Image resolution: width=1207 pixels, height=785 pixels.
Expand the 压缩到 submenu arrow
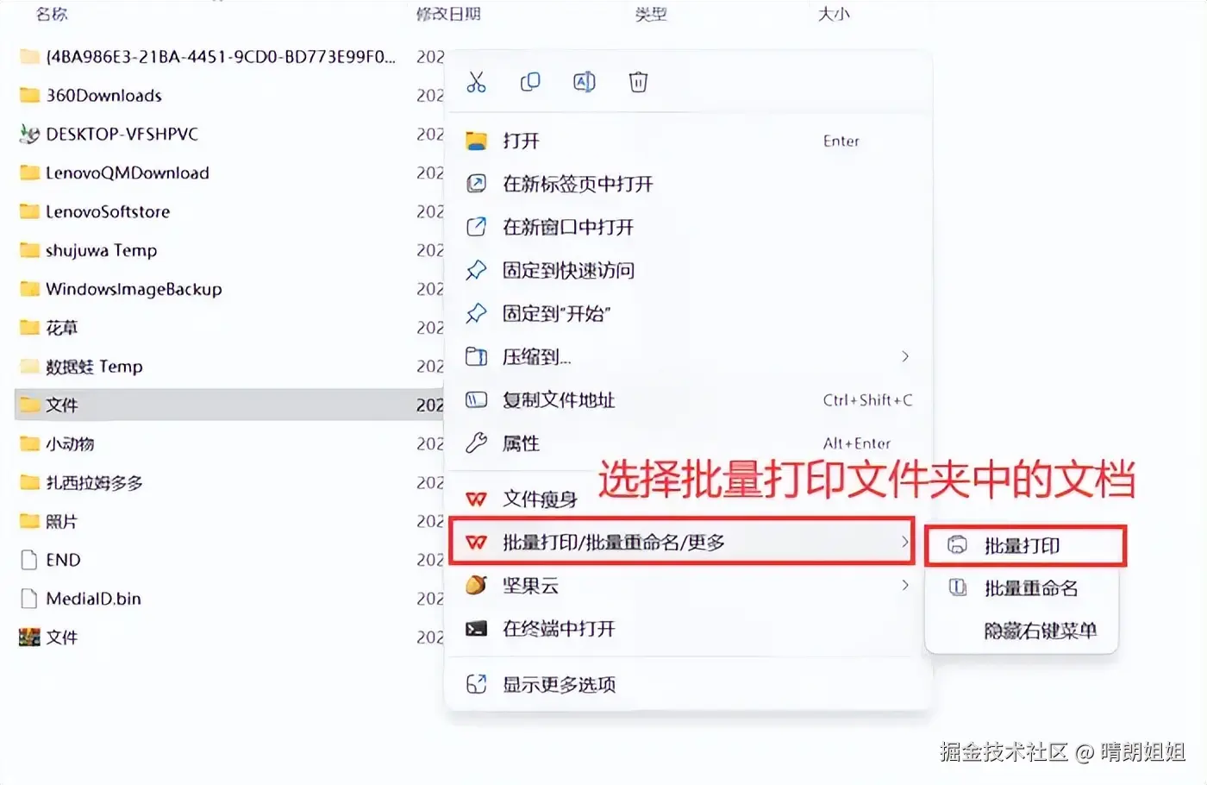(905, 356)
